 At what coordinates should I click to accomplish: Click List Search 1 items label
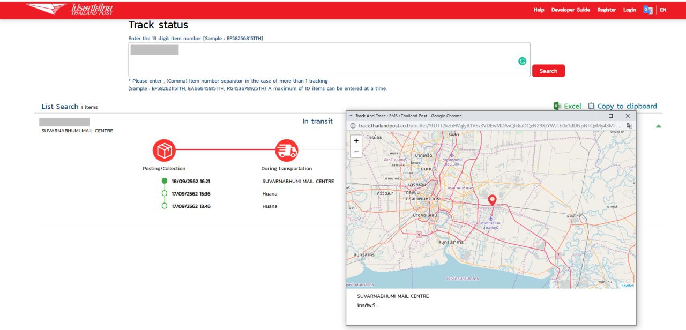click(x=70, y=107)
